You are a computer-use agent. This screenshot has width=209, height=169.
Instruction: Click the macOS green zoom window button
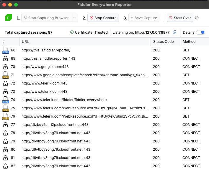click(x=16, y=5)
